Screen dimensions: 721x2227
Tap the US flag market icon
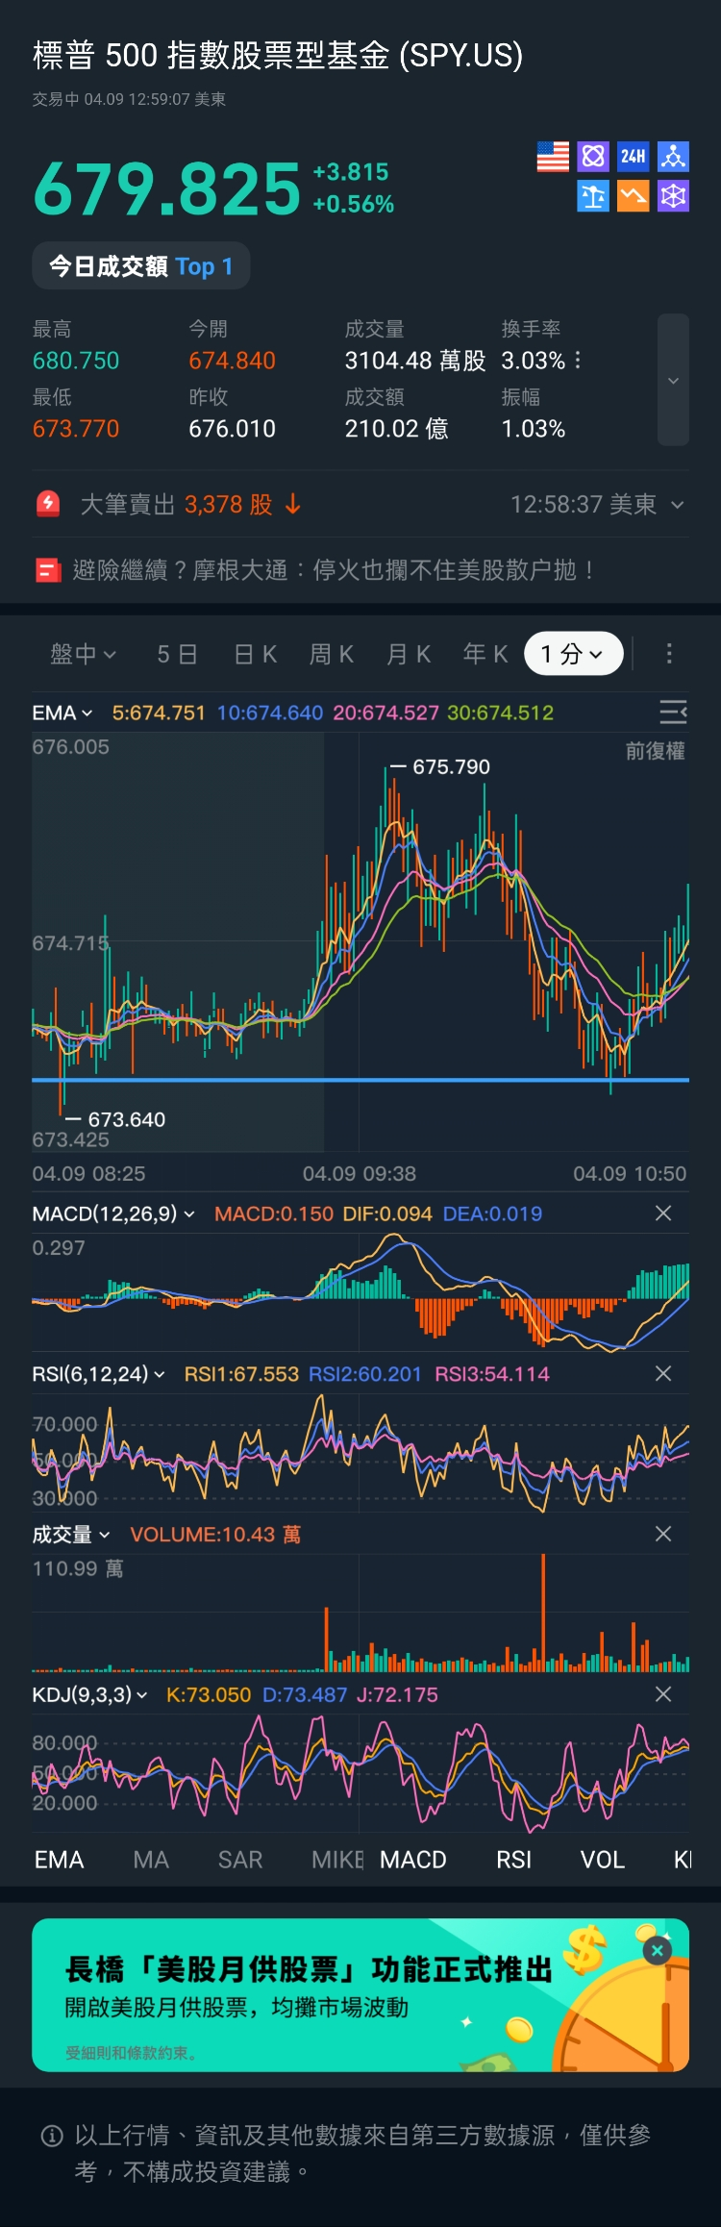coord(553,157)
